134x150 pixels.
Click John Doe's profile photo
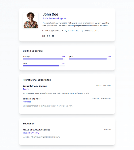tap(31, 20)
